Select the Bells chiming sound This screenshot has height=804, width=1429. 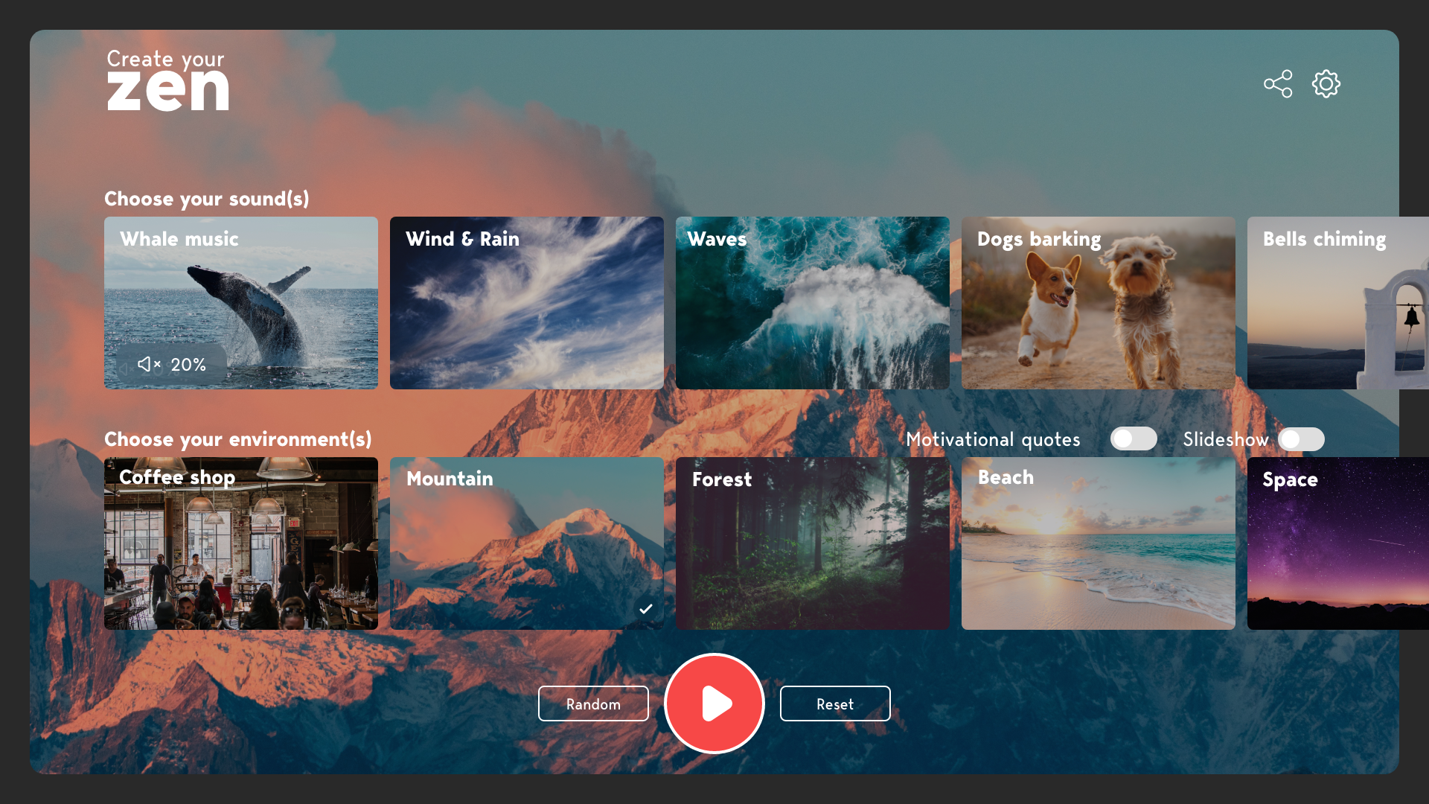1340,303
